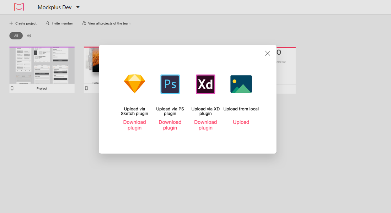Click 'Upload via XD plugin' text
The width and height of the screenshot is (391, 213).
pyautogui.click(x=205, y=111)
